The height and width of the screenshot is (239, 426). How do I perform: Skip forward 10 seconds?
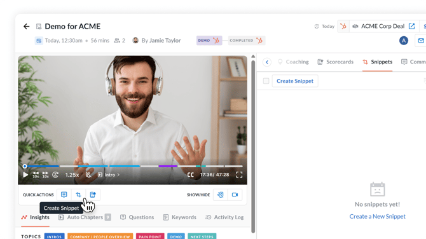[45, 175]
